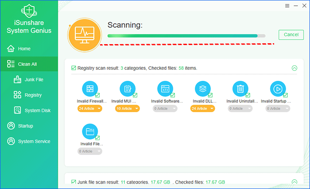Screen dimensions: 310x189
Task: Open the Invalid DLL 24 Article dropdown
Action: tap(202, 108)
